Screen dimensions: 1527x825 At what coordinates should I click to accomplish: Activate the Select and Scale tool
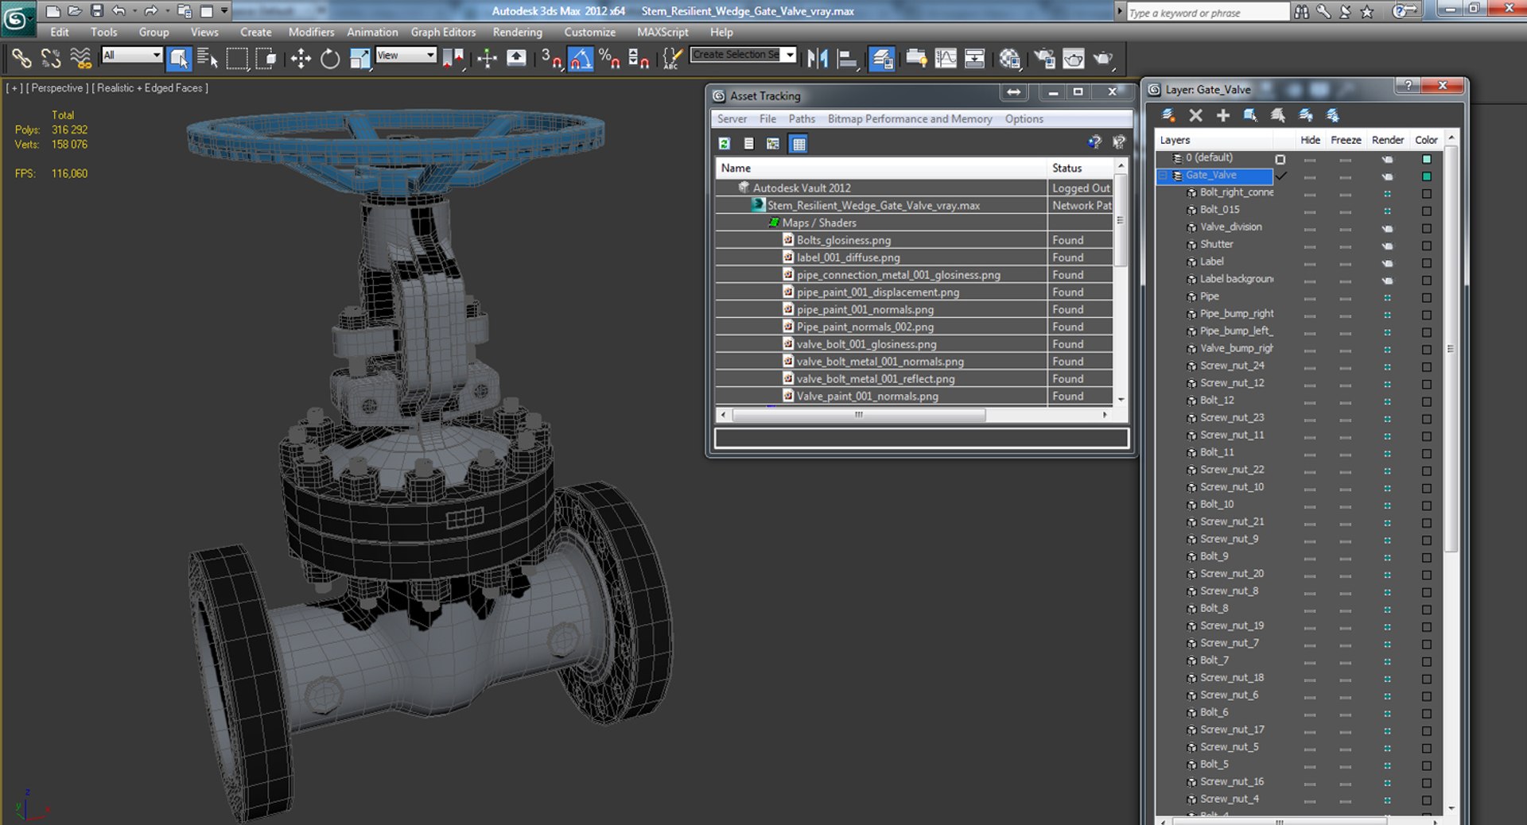(x=359, y=58)
